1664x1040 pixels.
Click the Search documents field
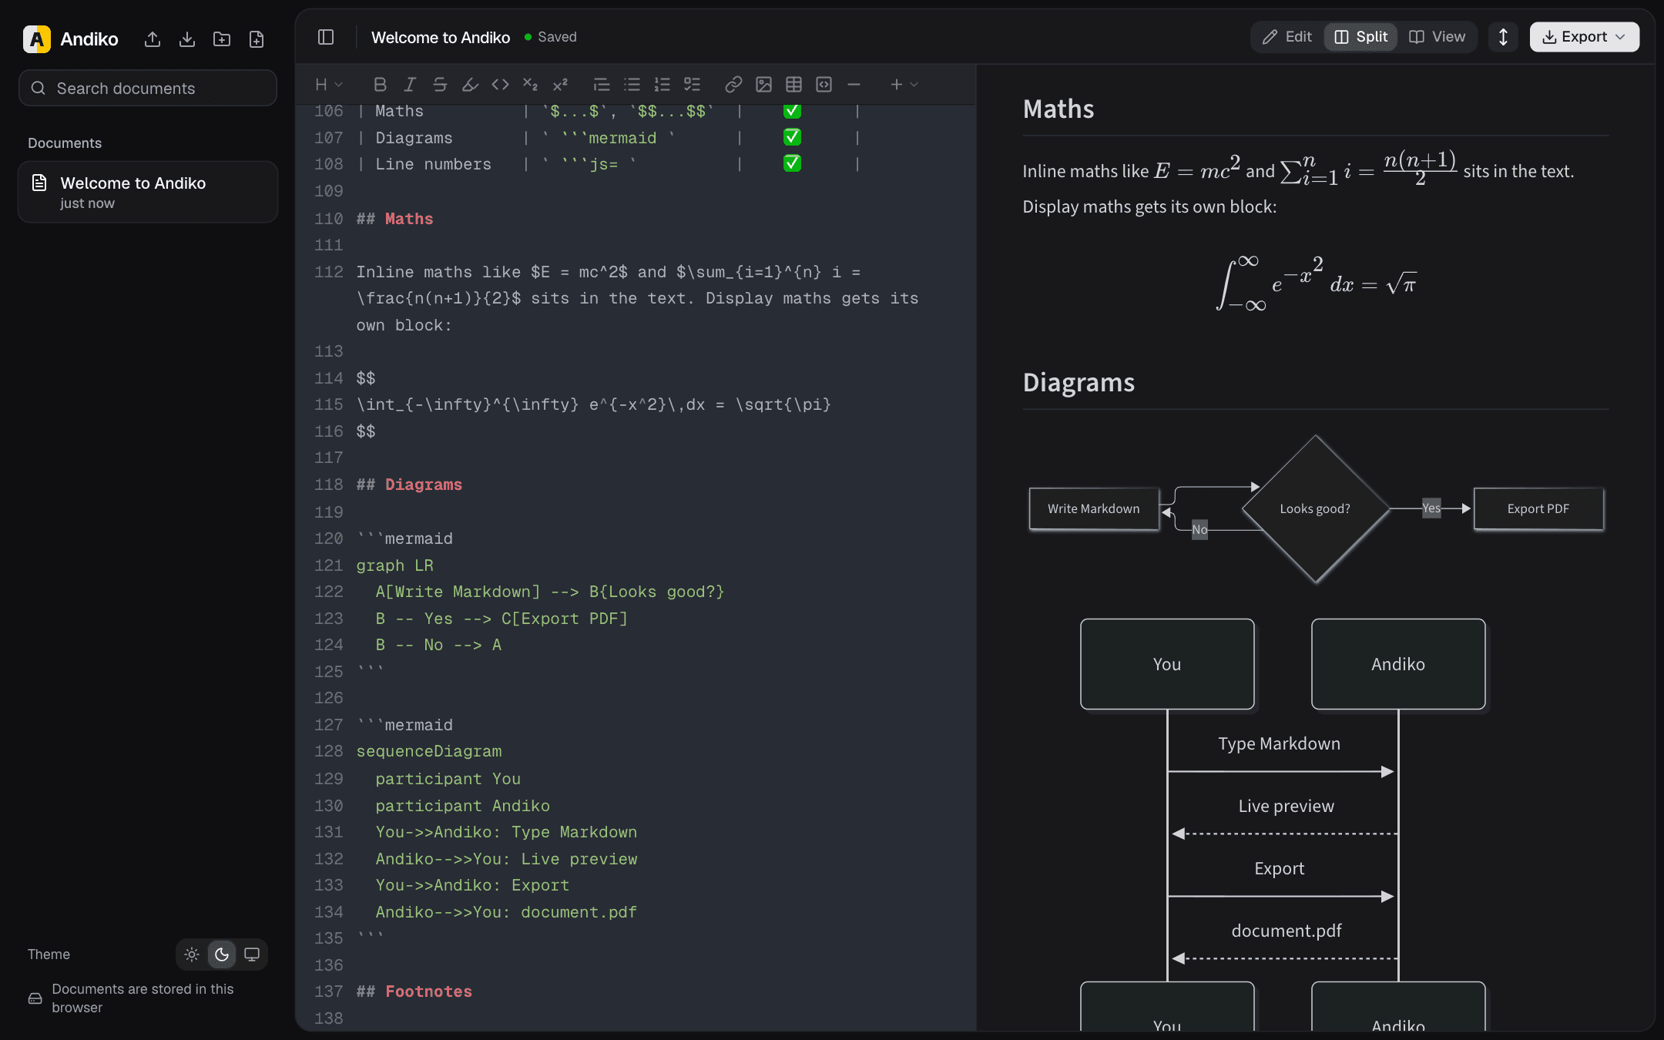tap(148, 88)
